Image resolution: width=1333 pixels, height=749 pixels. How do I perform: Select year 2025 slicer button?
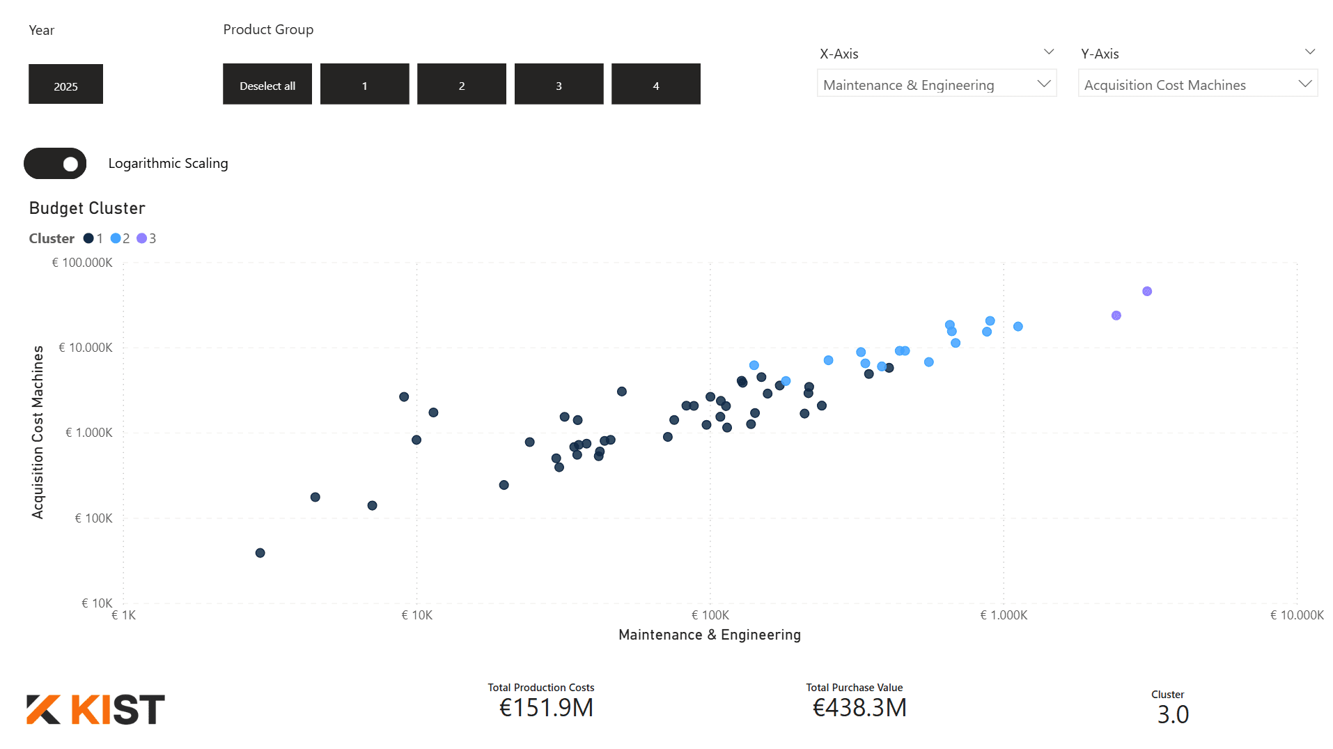65,84
